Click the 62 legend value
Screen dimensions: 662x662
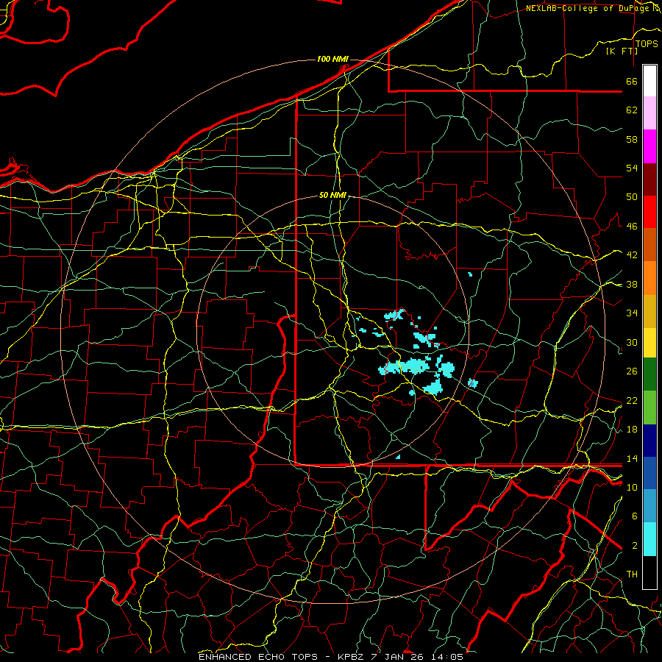click(632, 110)
